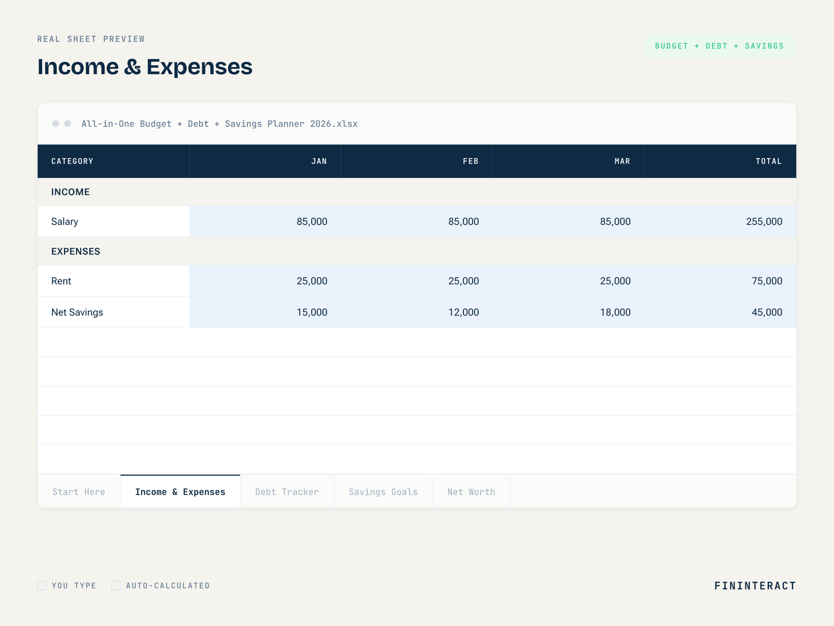Screen dimensions: 834x626
Task: Select Salary total cell 255,000
Action: tap(720, 222)
